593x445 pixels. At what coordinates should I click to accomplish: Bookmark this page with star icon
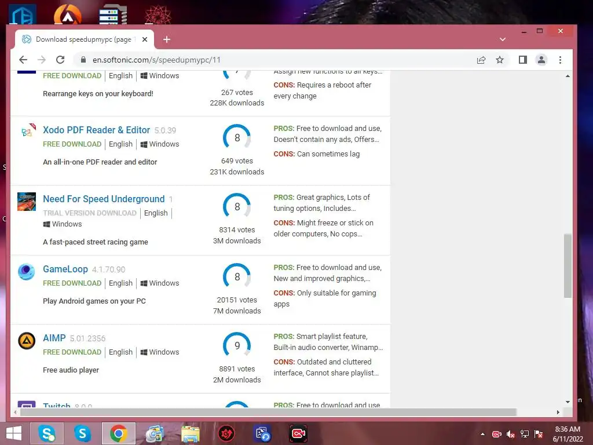click(500, 60)
